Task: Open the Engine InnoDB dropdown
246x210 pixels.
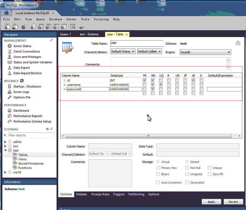Action: [205, 52]
